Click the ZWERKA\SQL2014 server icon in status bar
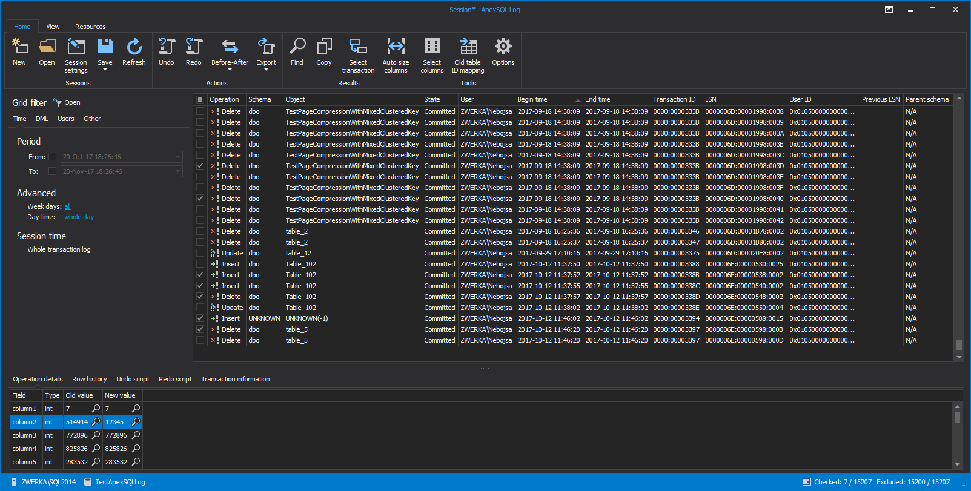The height and width of the screenshot is (491, 971). pos(14,482)
